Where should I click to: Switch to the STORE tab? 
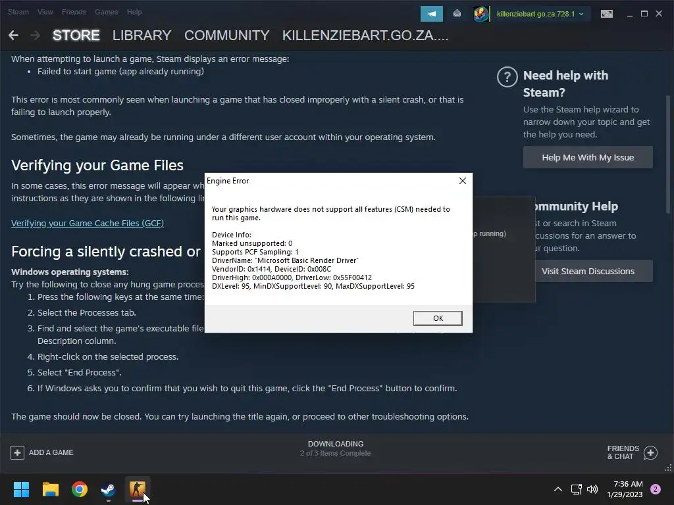tap(76, 36)
